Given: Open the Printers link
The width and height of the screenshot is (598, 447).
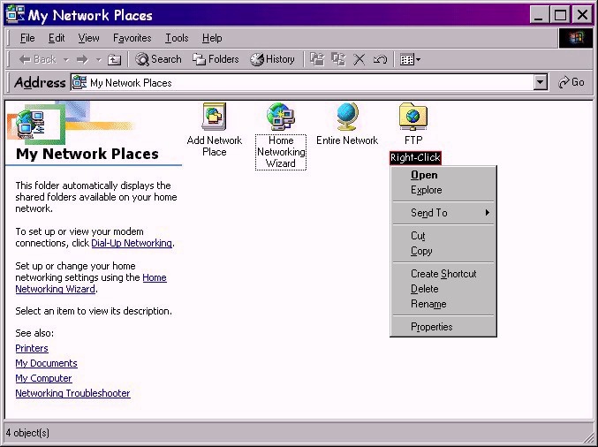Looking at the screenshot, I should (32, 348).
